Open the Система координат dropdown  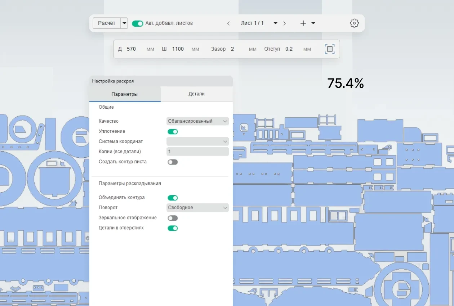pos(197,141)
